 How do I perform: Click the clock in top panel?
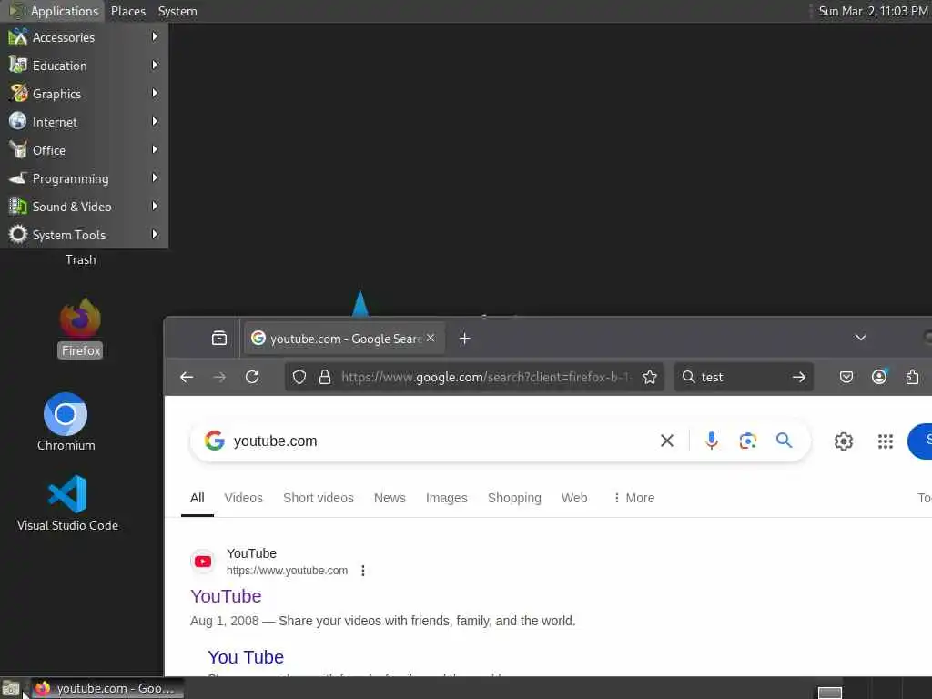tap(873, 11)
